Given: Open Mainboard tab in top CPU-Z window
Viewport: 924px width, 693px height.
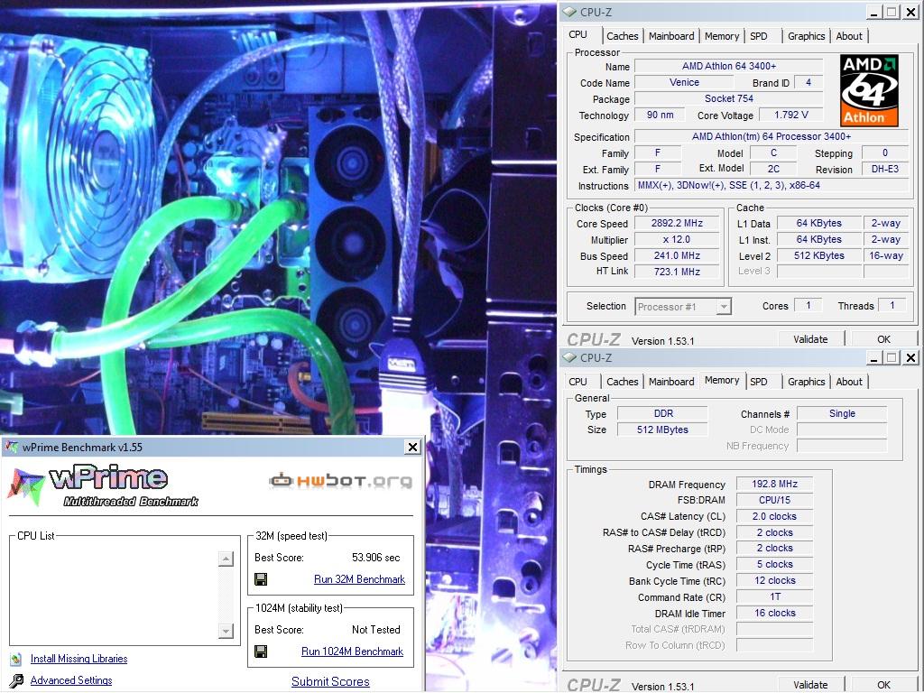Looking at the screenshot, I should [x=671, y=36].
